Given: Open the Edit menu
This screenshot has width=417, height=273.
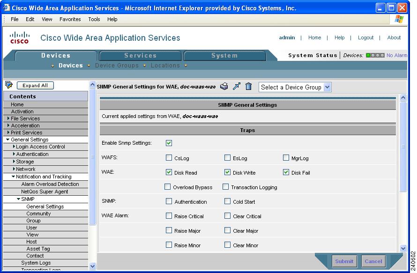Looking at the screenshot, I should pyautogui.click(x=30, y=19).
